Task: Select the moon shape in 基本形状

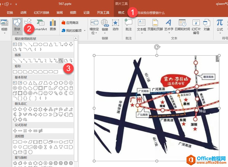Action: (x=66, y=93)
